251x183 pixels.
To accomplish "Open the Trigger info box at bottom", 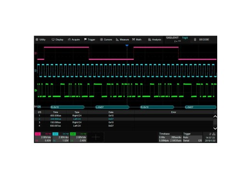I will click(x=193, y=137).
